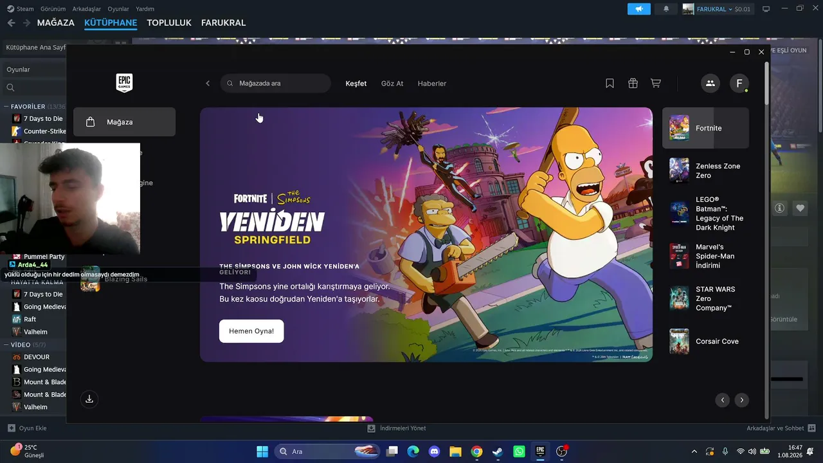The image size is (823, 463).
Task: Switch to Haberler tab
Action: tap(432, 84)
